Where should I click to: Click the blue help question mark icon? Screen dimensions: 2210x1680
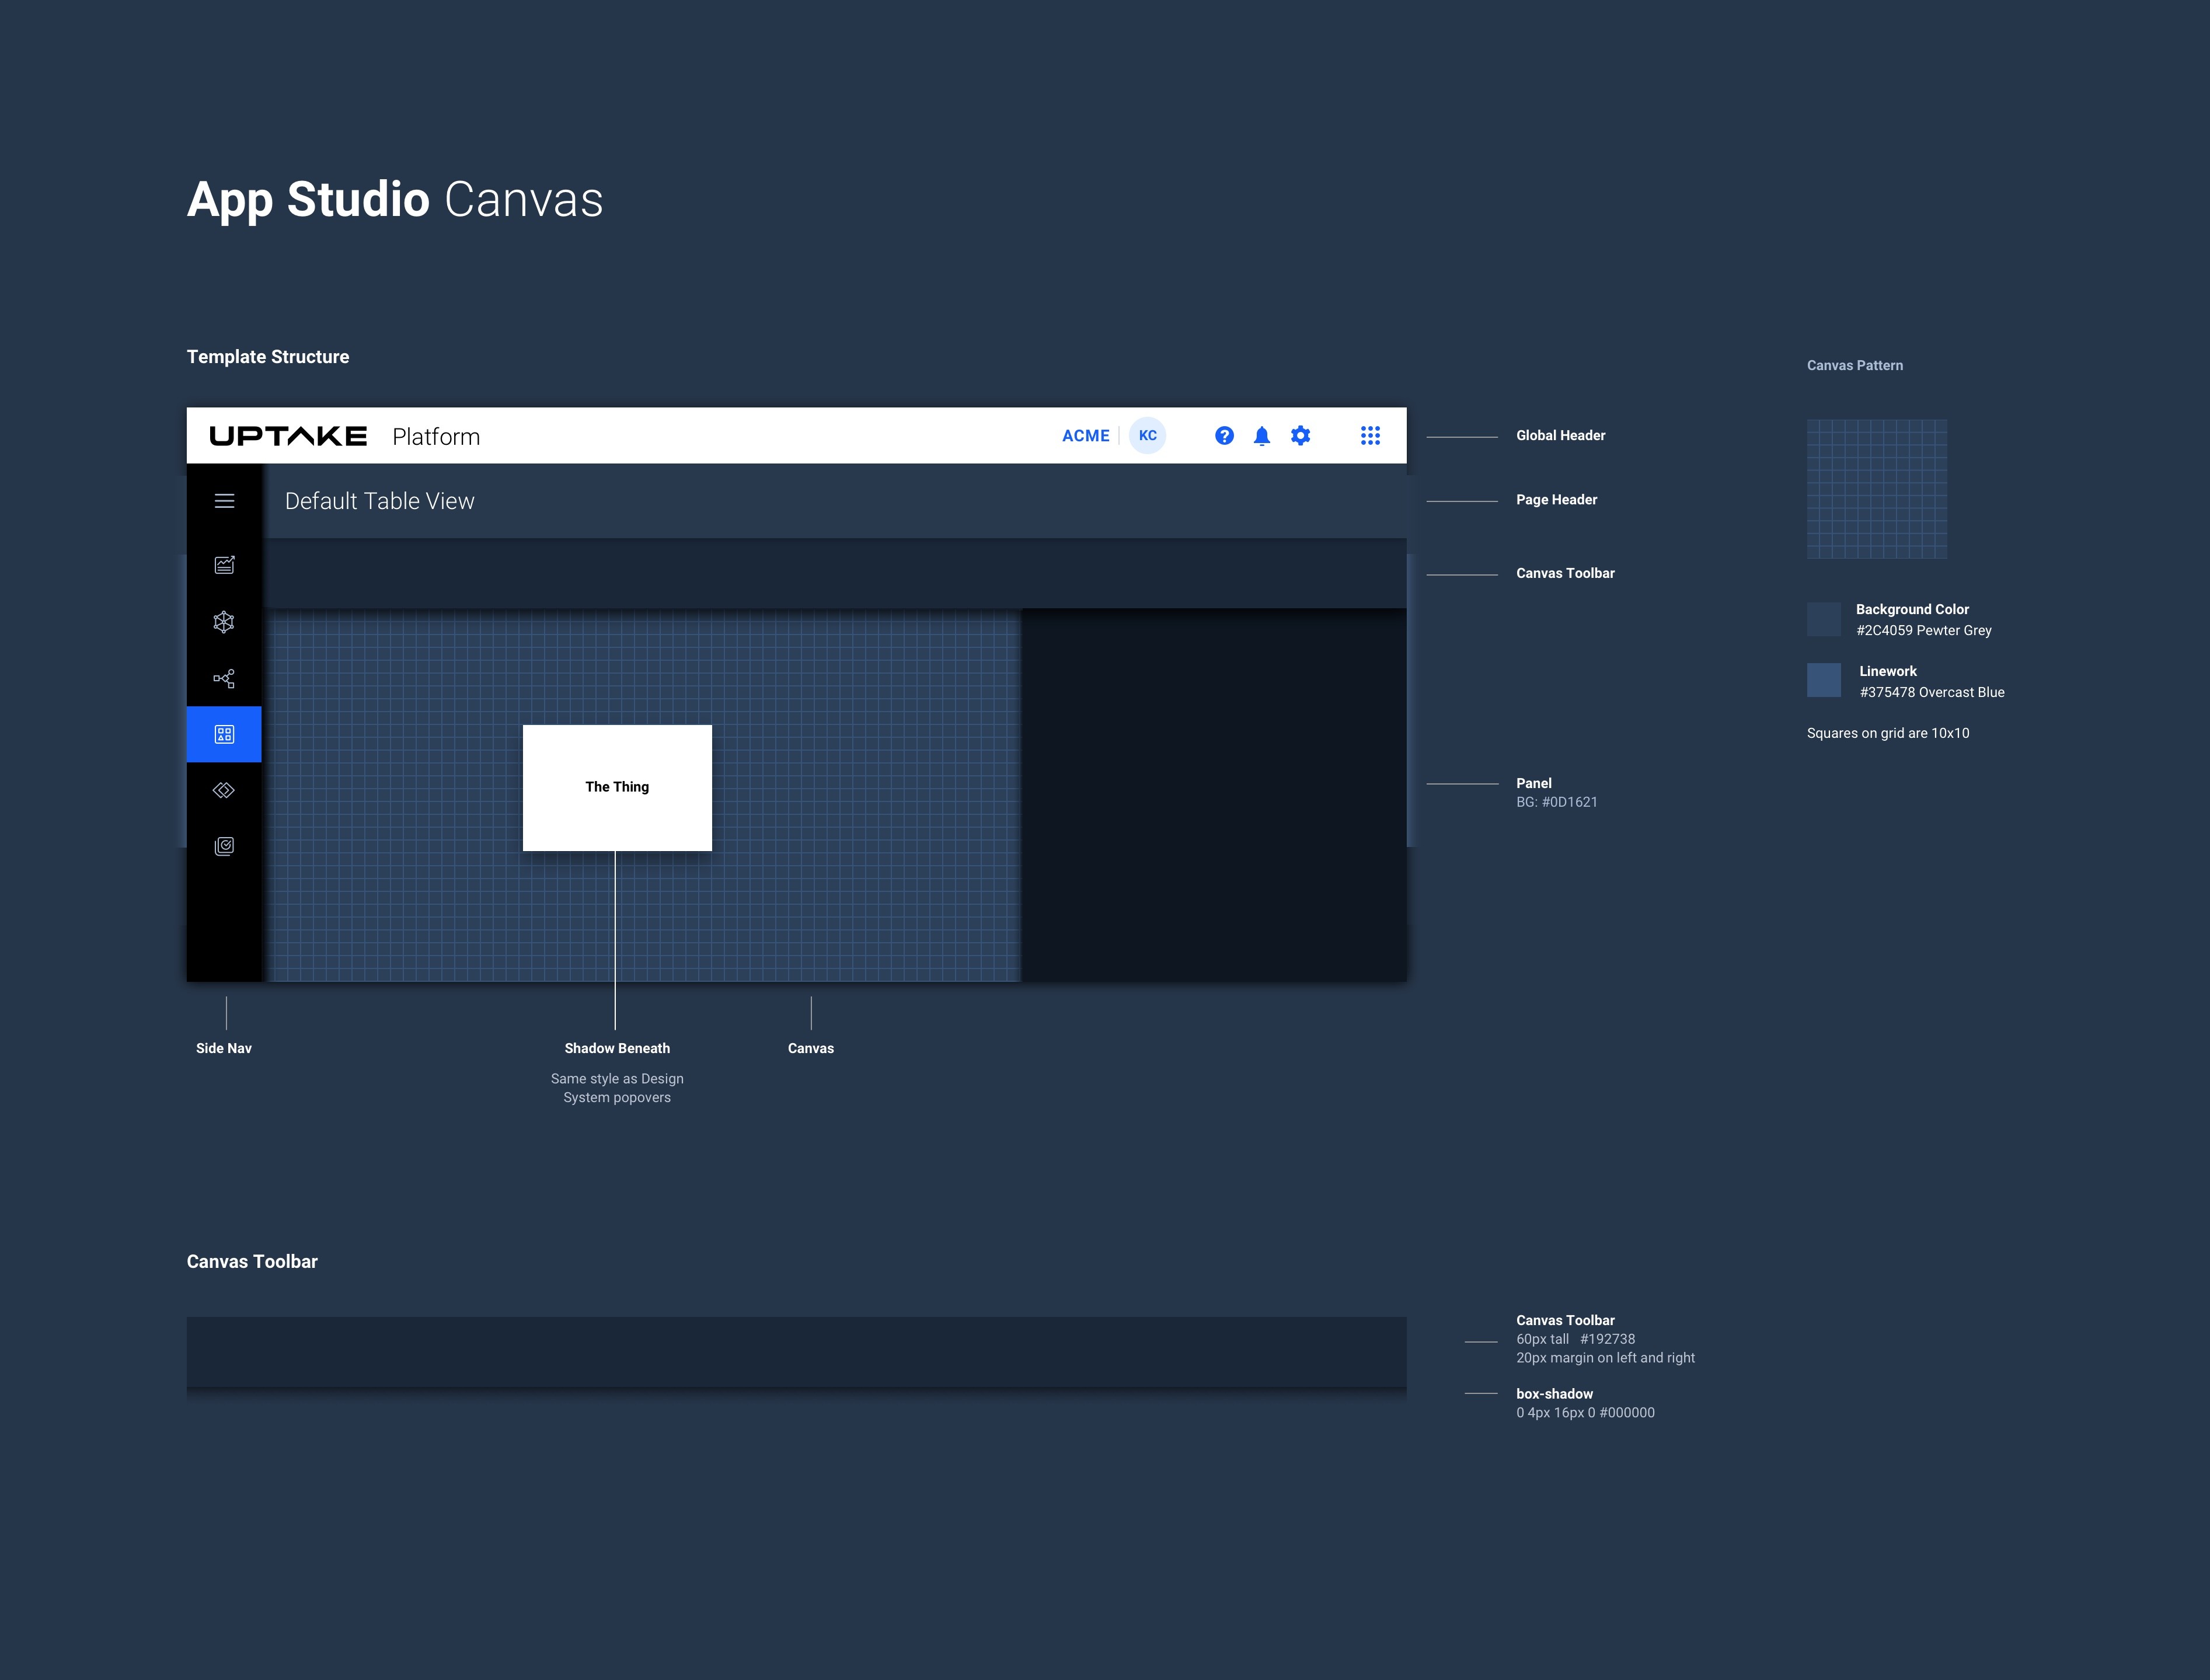pos(1224,436)
